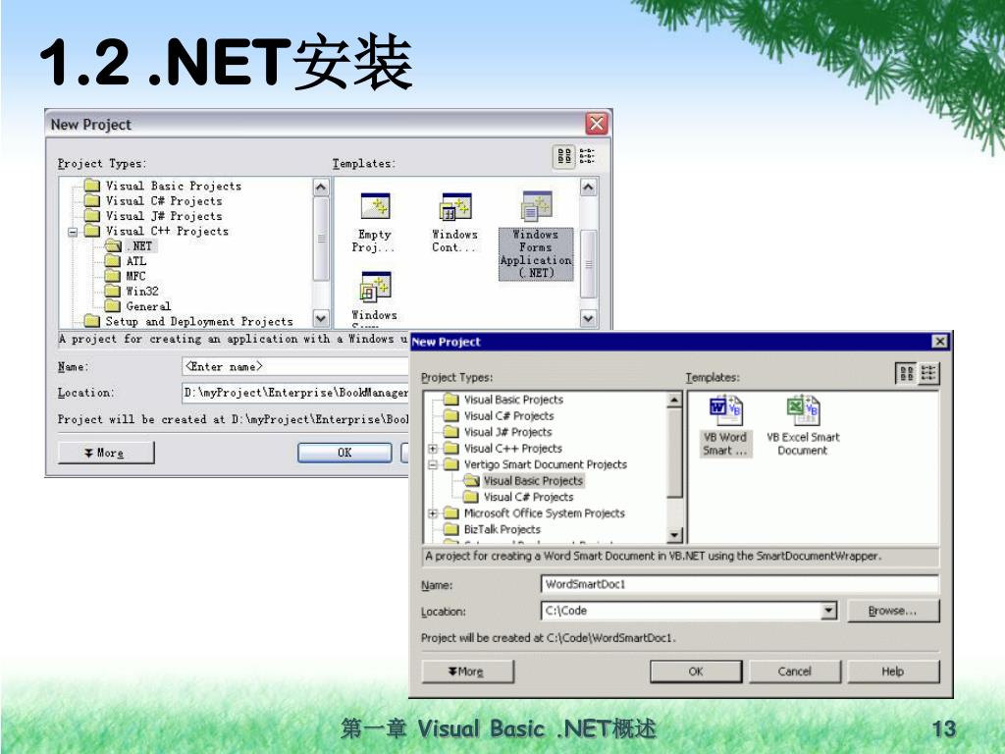This screenshot has height=754, width=1005.
Task: Expand Visual C++ Projects node in front dialog
Action: click(433, 448)
